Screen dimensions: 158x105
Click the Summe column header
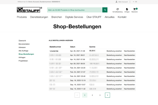pyautogui.click(x=92, y=47)
